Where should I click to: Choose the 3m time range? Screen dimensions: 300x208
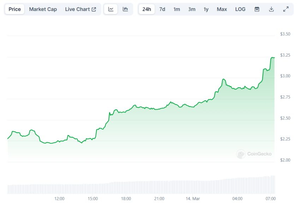point(192,9)
